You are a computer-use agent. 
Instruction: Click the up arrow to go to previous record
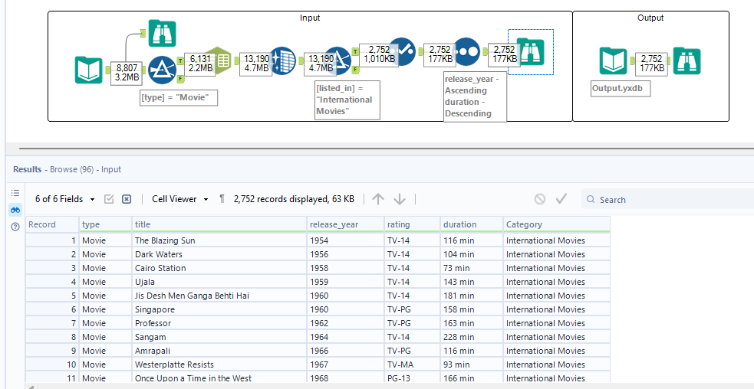point(378,199)
